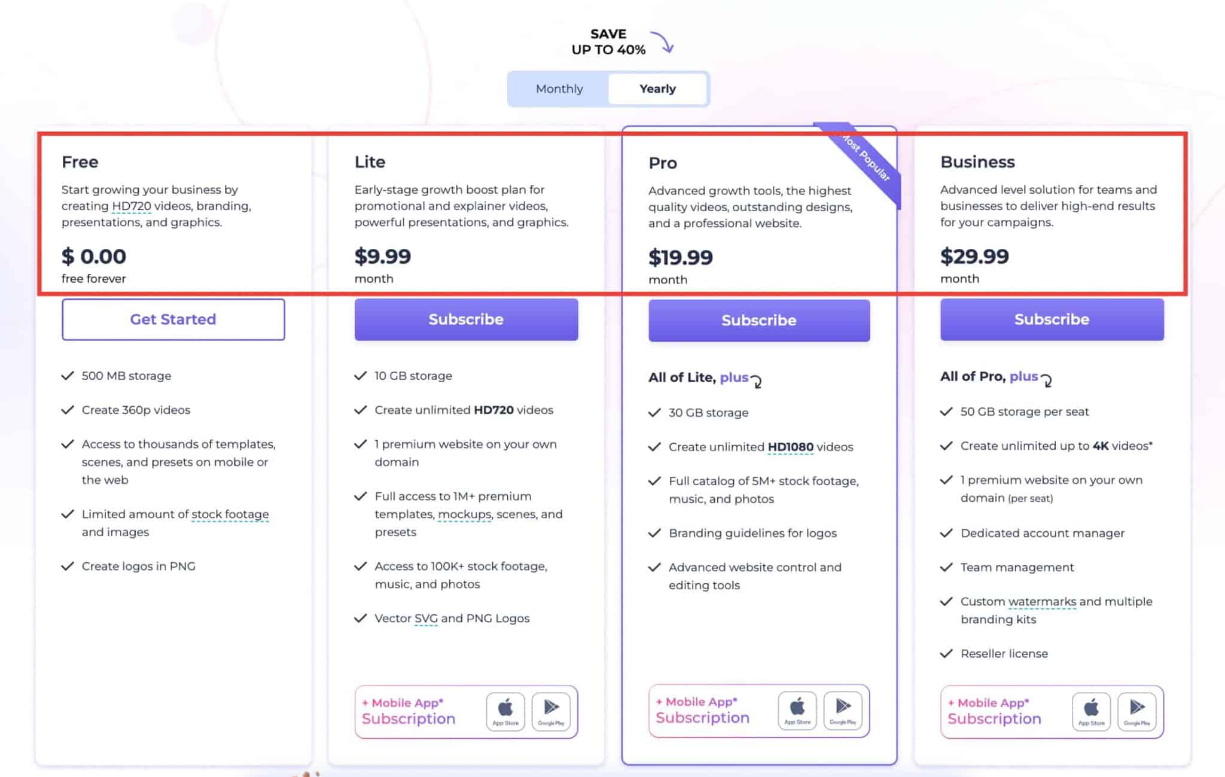Click the Get Started button on Free plan
Screen dimensions: 1225x777
pyautogui.click(x=173, y=319)
